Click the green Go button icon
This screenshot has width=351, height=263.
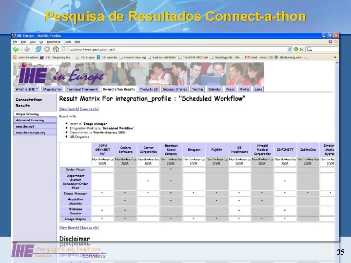(296, 49)
